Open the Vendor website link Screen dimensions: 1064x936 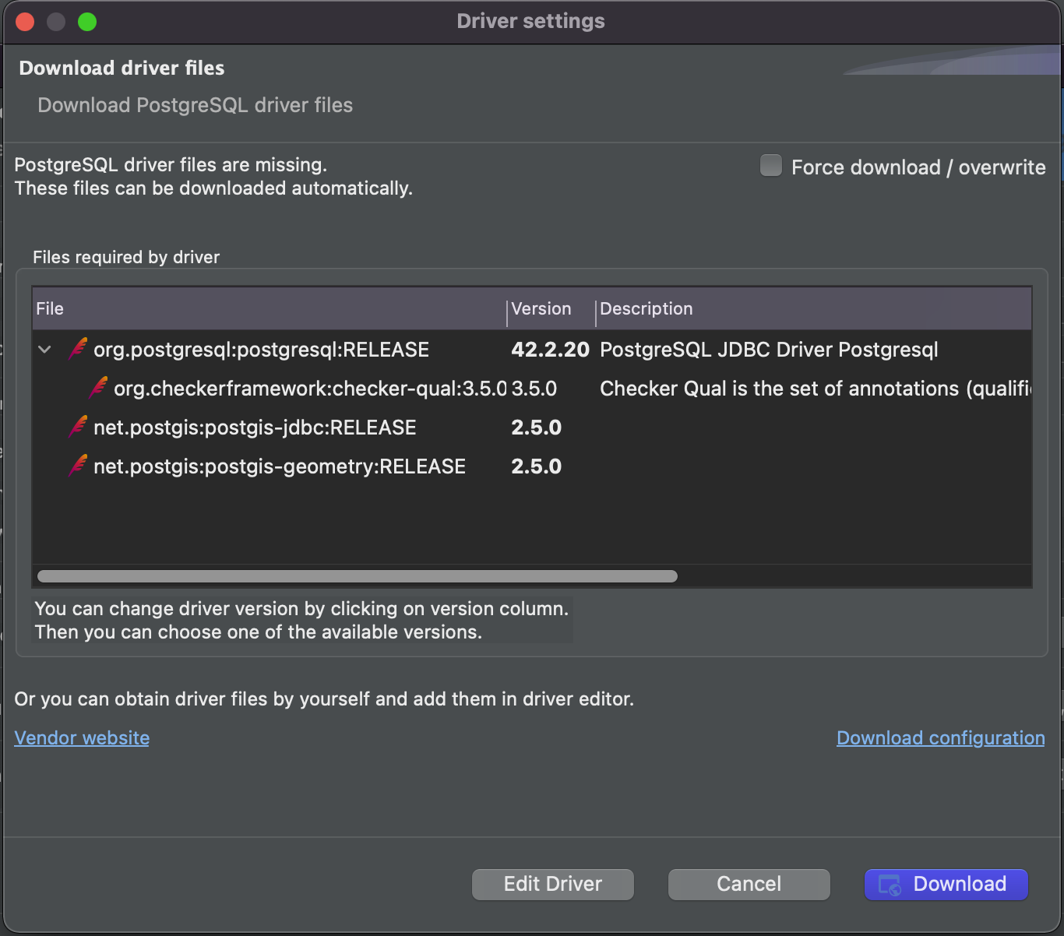tap(82, 738)
